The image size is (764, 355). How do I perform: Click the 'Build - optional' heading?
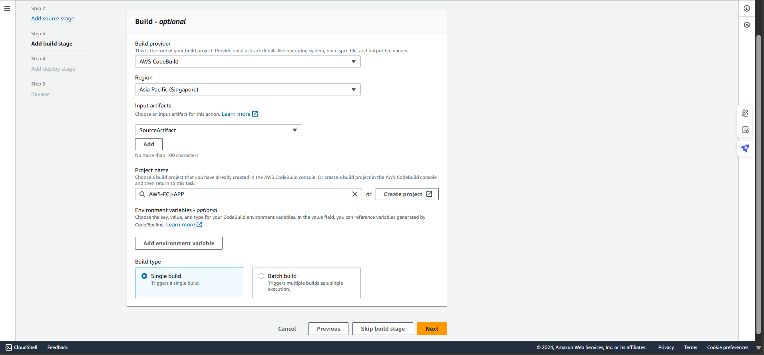coord(160,22)
